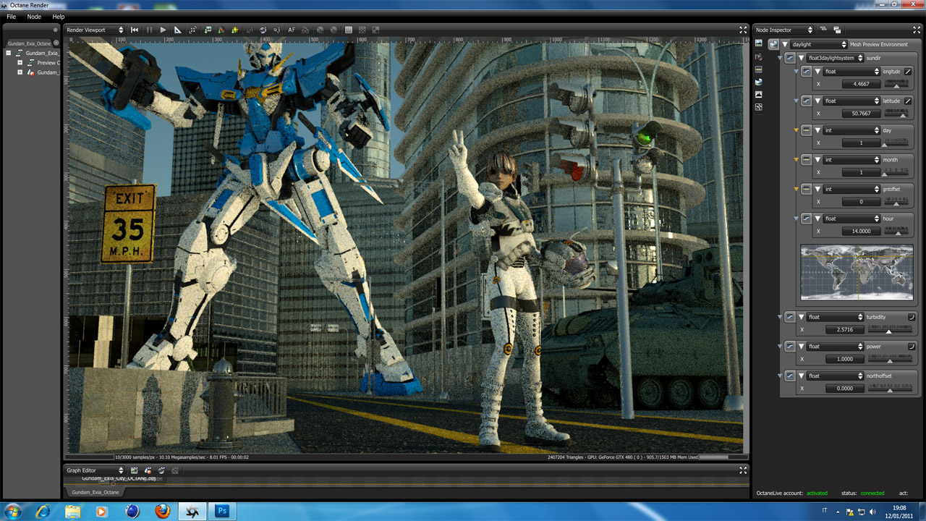Viewport: 926px width, 521px height.
Task: Adjust the turbidity slider
Action: tap(889, 329)
